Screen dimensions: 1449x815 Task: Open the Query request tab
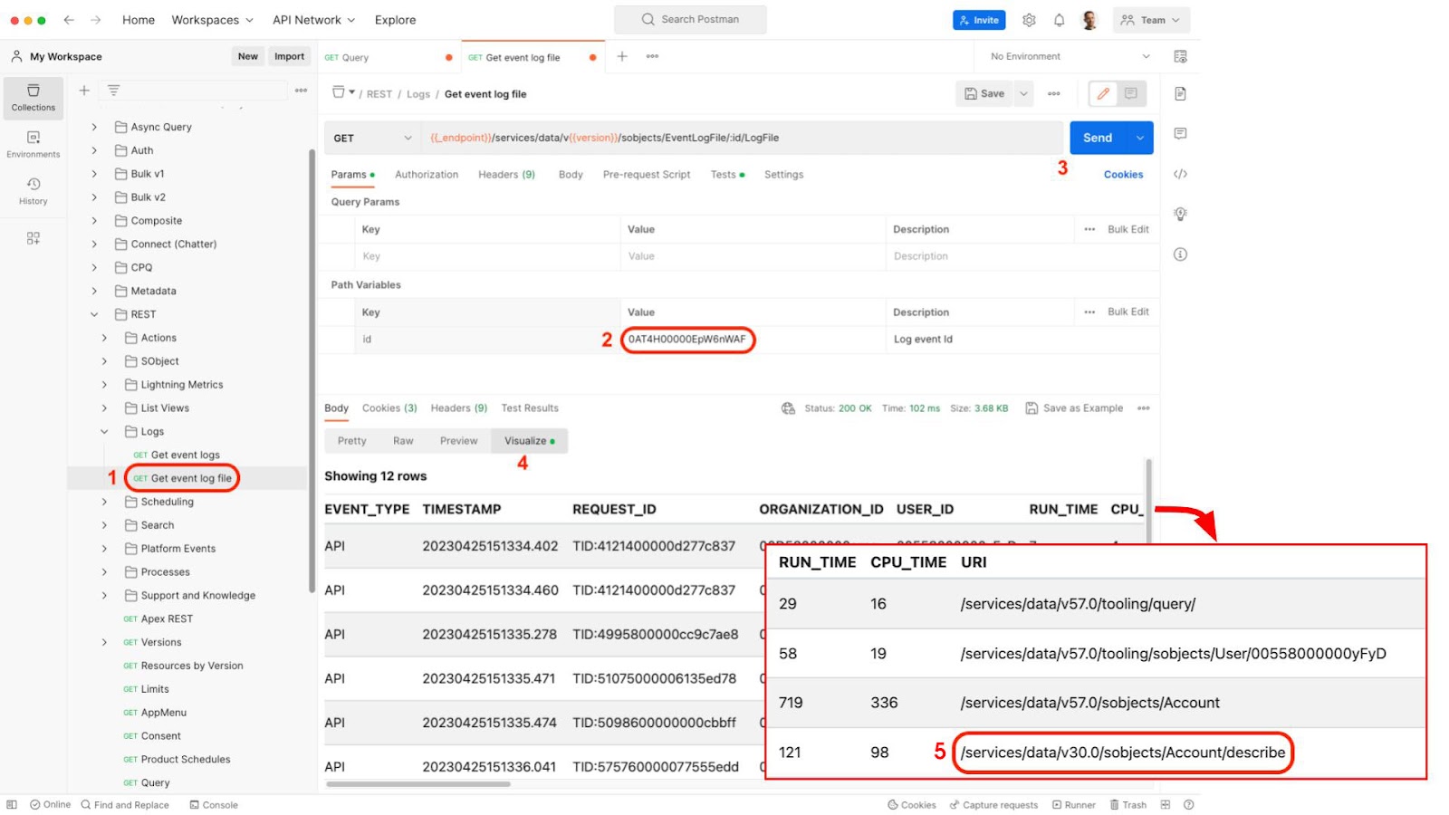(389, 57)
